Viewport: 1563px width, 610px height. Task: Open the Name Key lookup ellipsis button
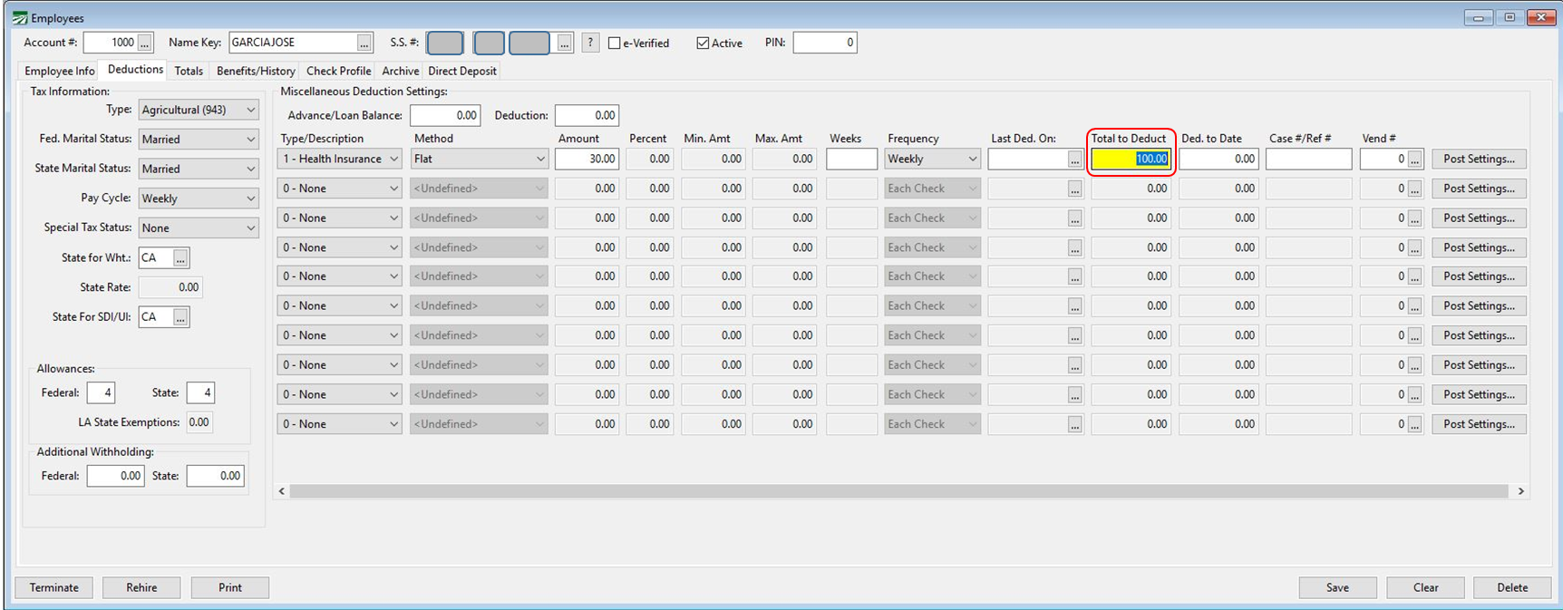(364, 43)
